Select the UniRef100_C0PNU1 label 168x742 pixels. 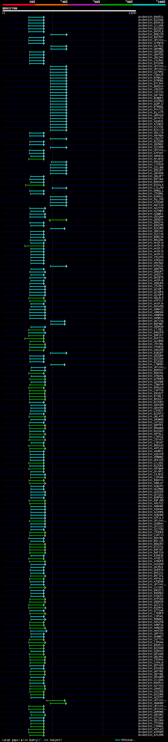click(151, 726)
